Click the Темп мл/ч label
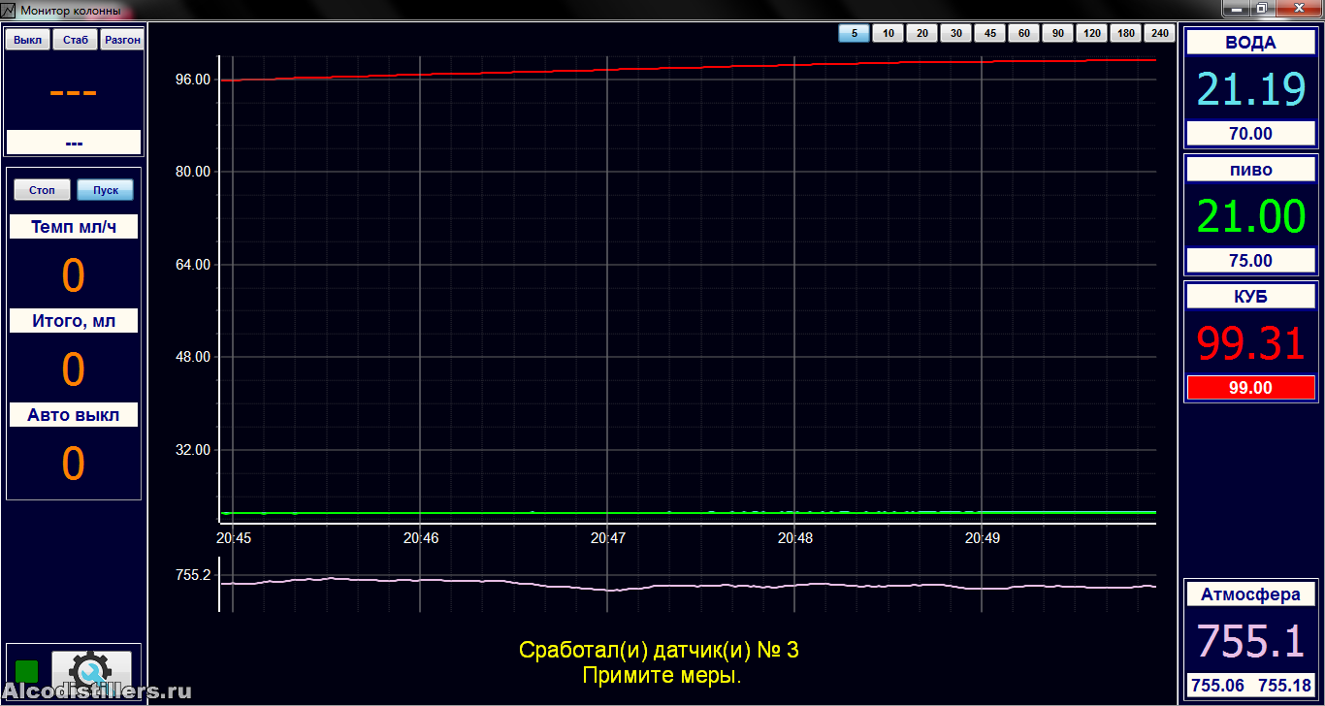This screenshot has width=1325, height=706. tap(74, 227)
